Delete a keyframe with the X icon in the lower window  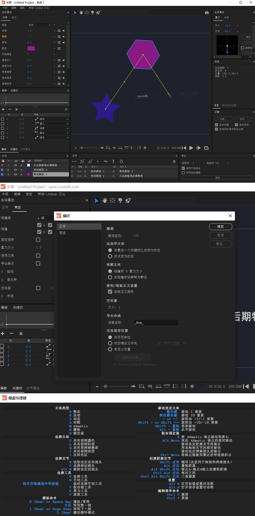pyautogui.click(x=21, y=334)
